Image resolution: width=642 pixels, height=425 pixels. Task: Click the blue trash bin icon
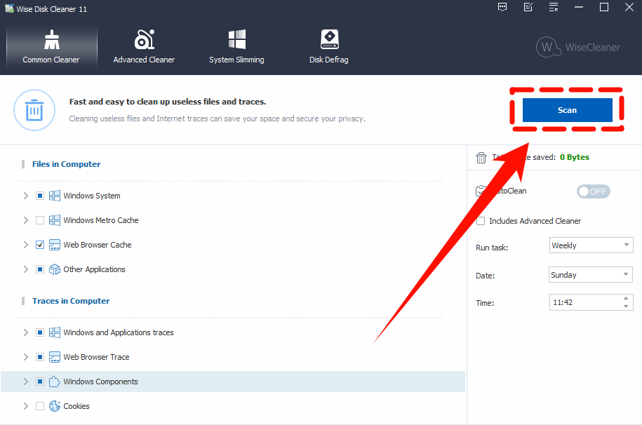pos(33,110)
